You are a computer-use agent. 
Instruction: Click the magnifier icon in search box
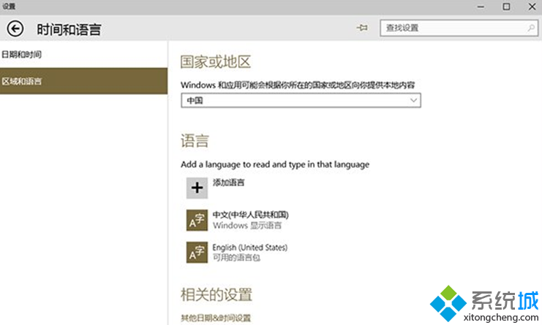(x=530, y=28)
